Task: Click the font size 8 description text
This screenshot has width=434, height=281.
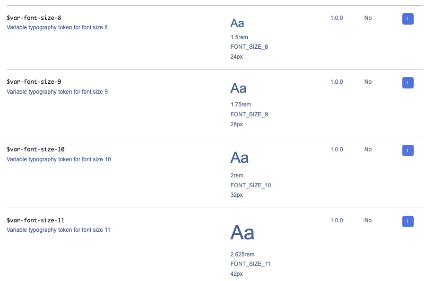Action: tap(57, 27)
